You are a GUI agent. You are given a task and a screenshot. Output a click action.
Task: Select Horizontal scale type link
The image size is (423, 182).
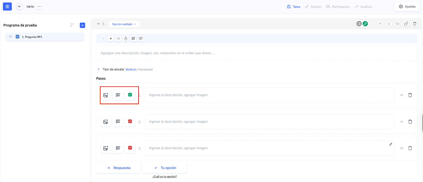pos(146,70)
